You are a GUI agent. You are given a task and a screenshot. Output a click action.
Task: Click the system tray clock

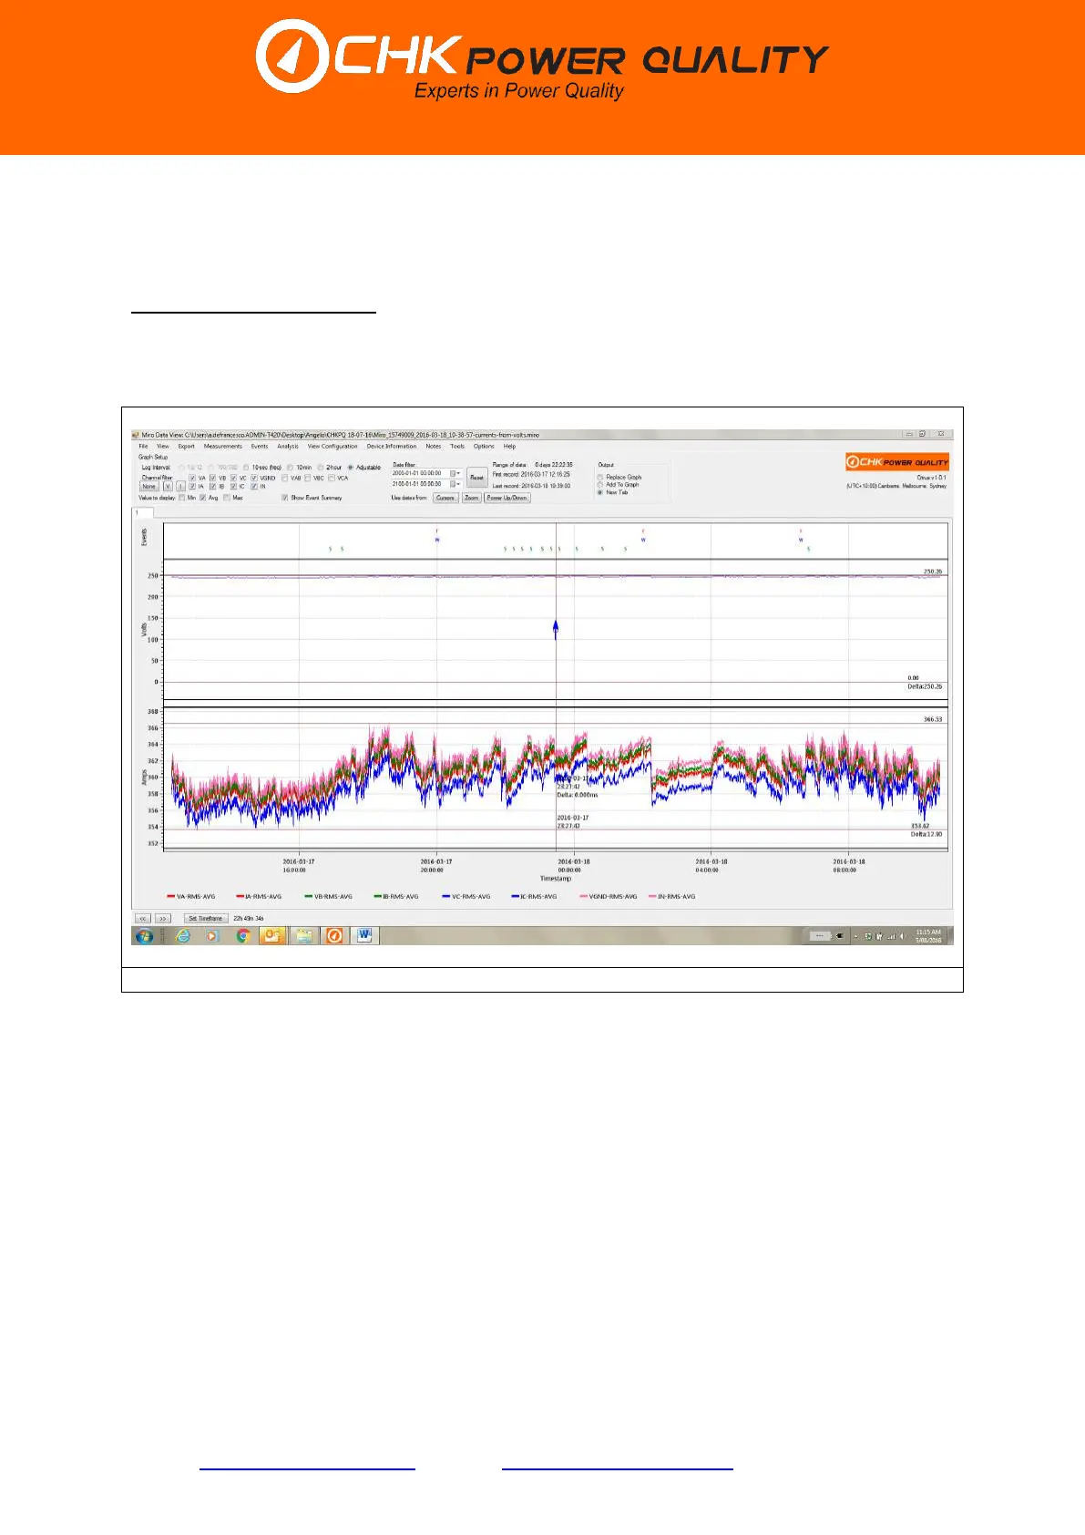click(928, 936)
